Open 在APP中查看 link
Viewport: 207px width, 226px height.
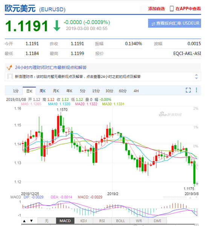188,9
